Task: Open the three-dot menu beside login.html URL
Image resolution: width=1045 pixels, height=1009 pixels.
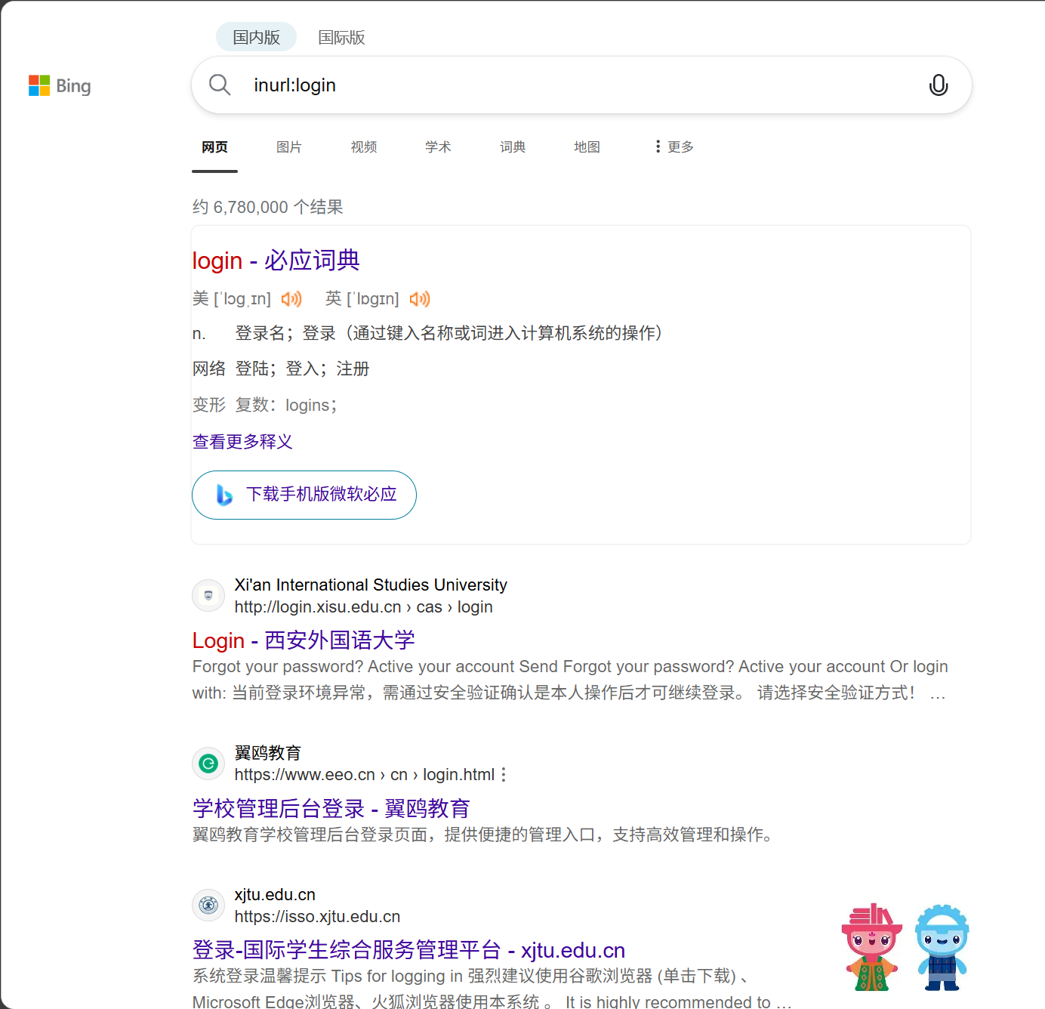Action: click(x=504, y=774)
